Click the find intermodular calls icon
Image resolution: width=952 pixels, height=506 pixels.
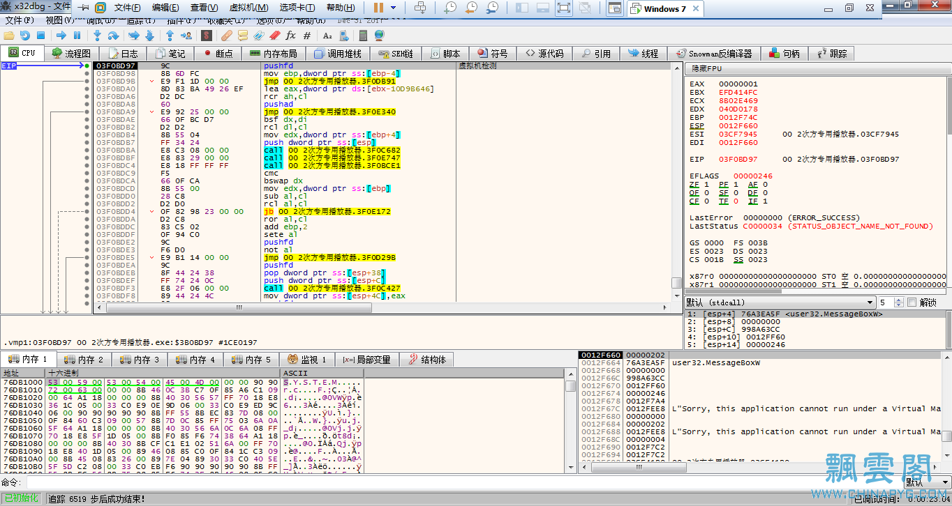pyautogui.click(x=344, y=35)
